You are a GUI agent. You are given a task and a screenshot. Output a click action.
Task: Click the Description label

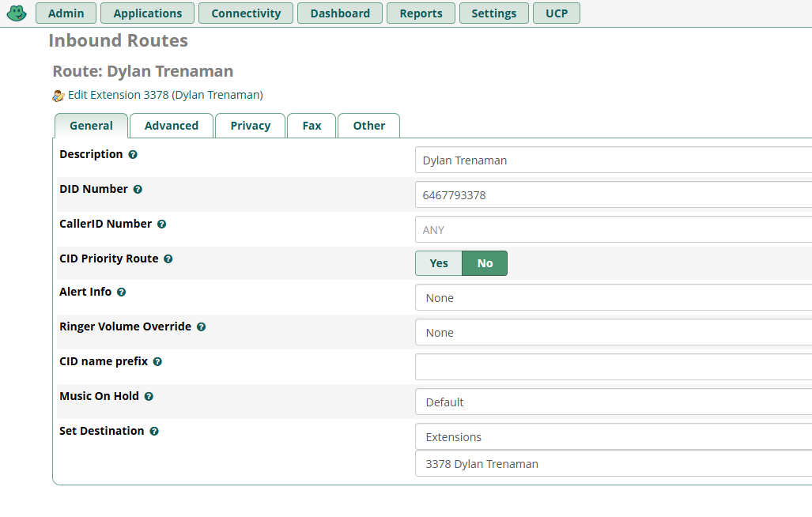91,154
